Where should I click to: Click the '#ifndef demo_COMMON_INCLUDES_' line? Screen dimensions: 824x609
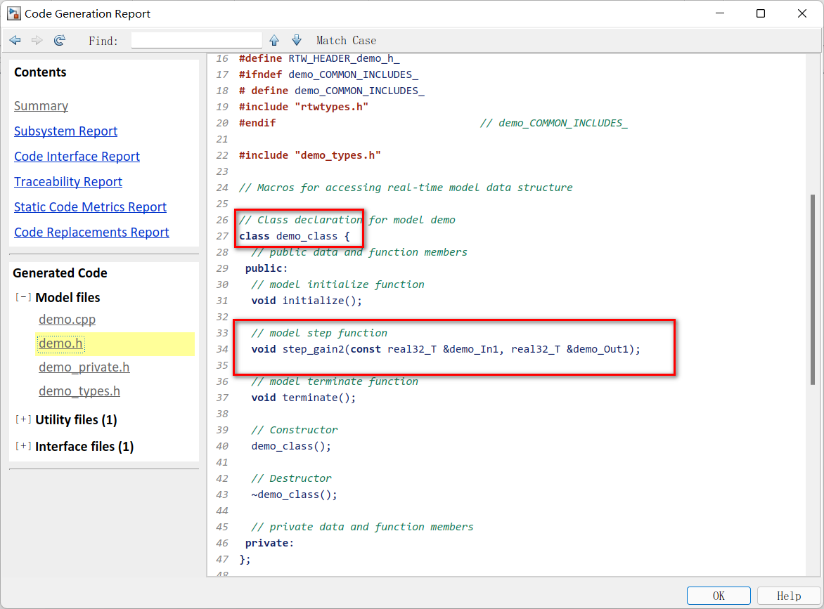(x=328, y=74)
